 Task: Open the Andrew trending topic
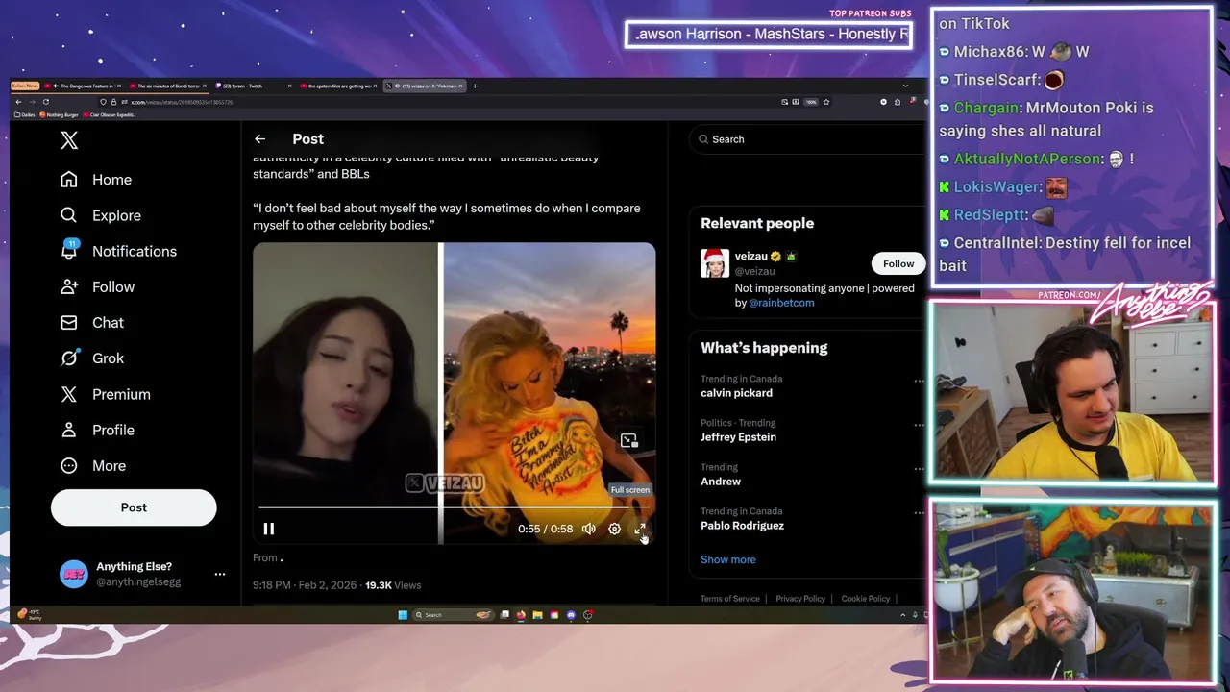tap(721, 482)
